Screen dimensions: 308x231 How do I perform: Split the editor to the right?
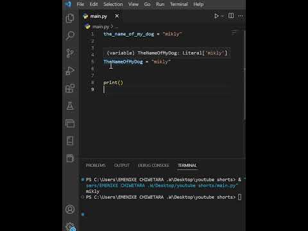pos(231,16)
